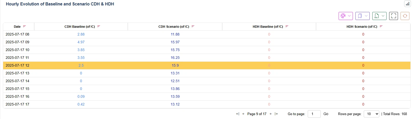Click CDH Scenario value 16.25
Viewport: 413px width, 119px height.
click(175, 58)
